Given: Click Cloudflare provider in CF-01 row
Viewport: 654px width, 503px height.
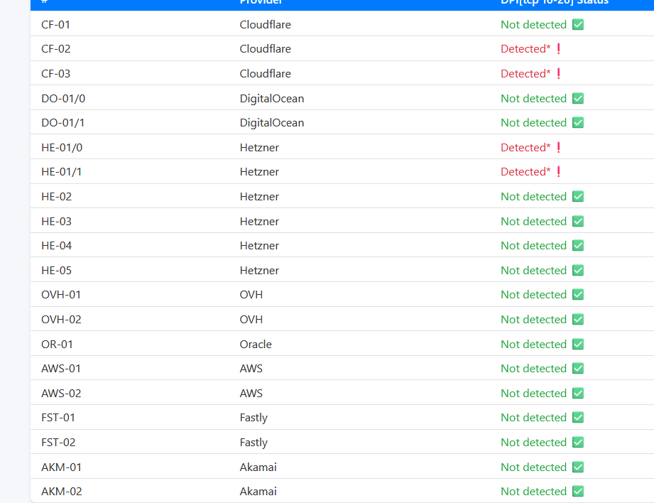Looking at the screenshot, I should [266, 25].
